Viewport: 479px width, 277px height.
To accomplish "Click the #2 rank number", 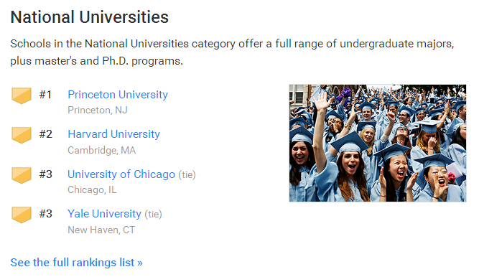I will [45, 134].
